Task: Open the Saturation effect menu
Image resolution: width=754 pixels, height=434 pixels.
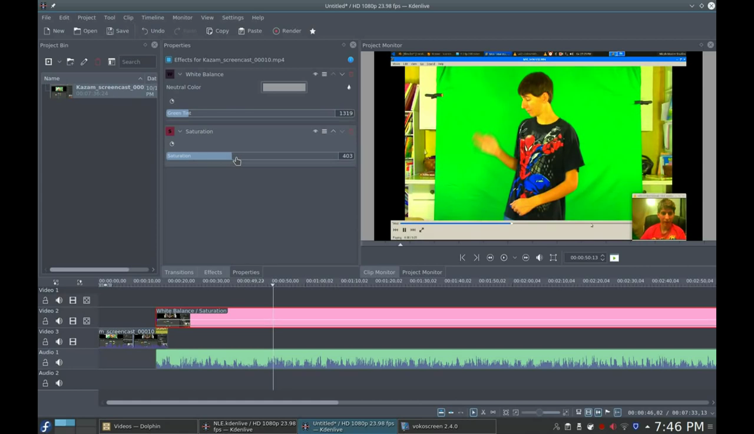Action: click(x=324, y=131)
